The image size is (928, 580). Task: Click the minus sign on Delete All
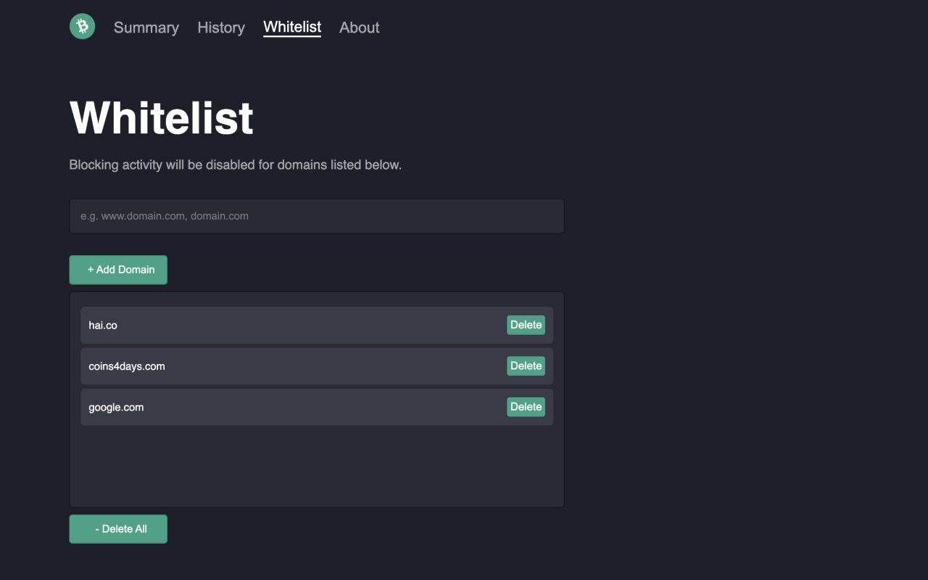click(x=98, y=529)
